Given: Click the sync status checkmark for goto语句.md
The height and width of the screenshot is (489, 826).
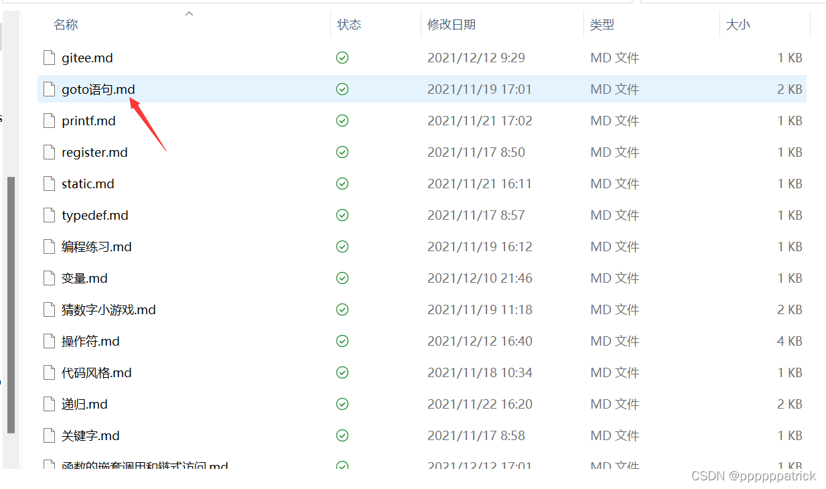Looking at the screenshot, I should click(x=342, y=89).
